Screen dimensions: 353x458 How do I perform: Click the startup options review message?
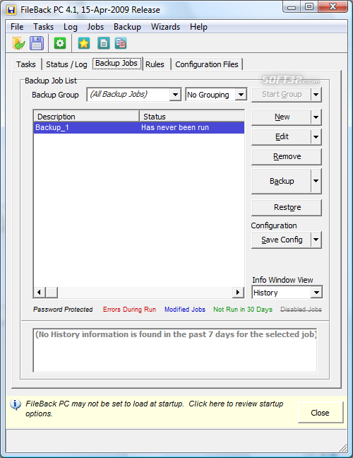pos(155,409)
